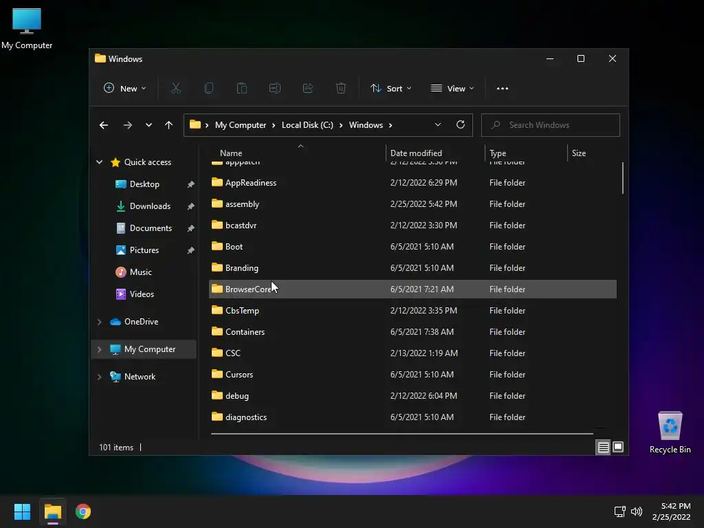Select My Computer desktop icon
This screenshot has height=528, width=704.
click(27, 29)
